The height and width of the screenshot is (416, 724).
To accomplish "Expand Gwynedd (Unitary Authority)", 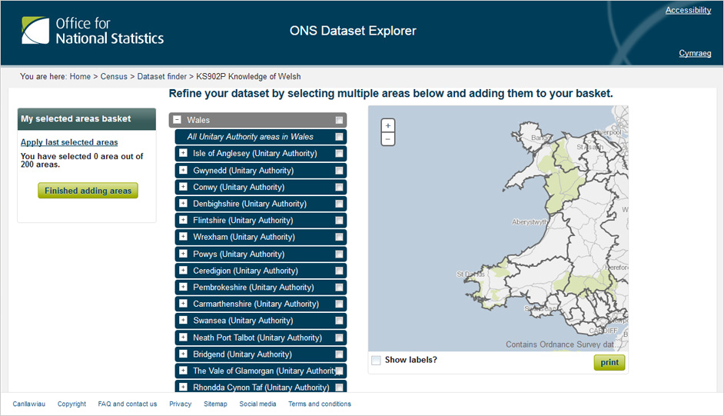I will (x=184, y=170).
